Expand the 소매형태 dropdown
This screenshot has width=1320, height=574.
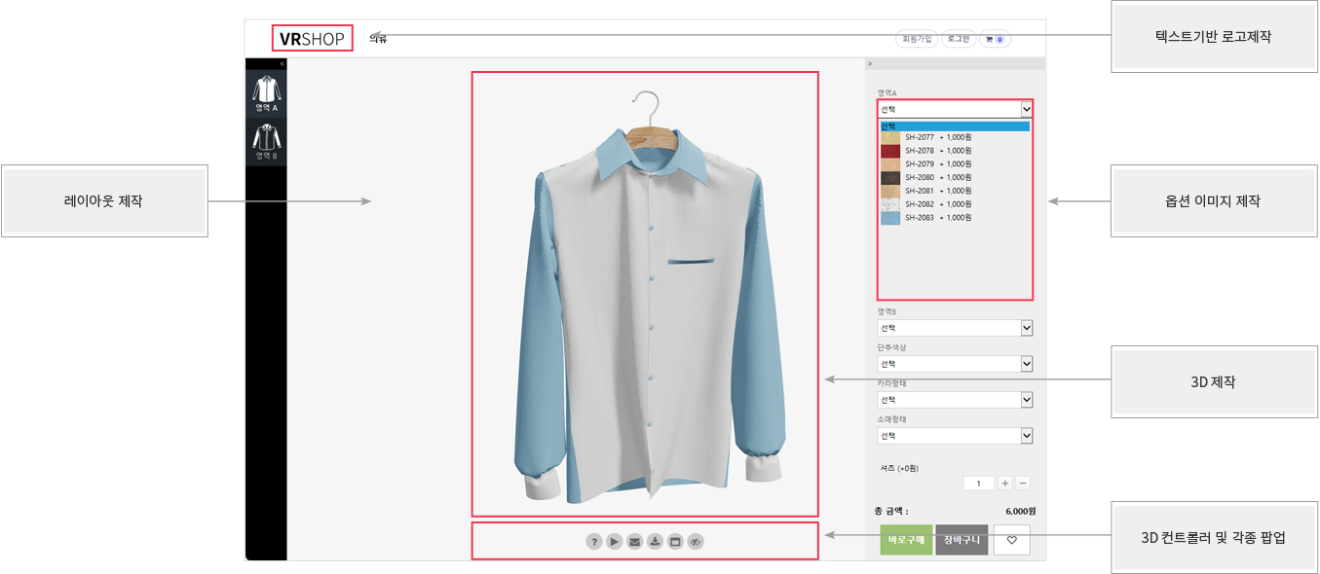point(954,436)
